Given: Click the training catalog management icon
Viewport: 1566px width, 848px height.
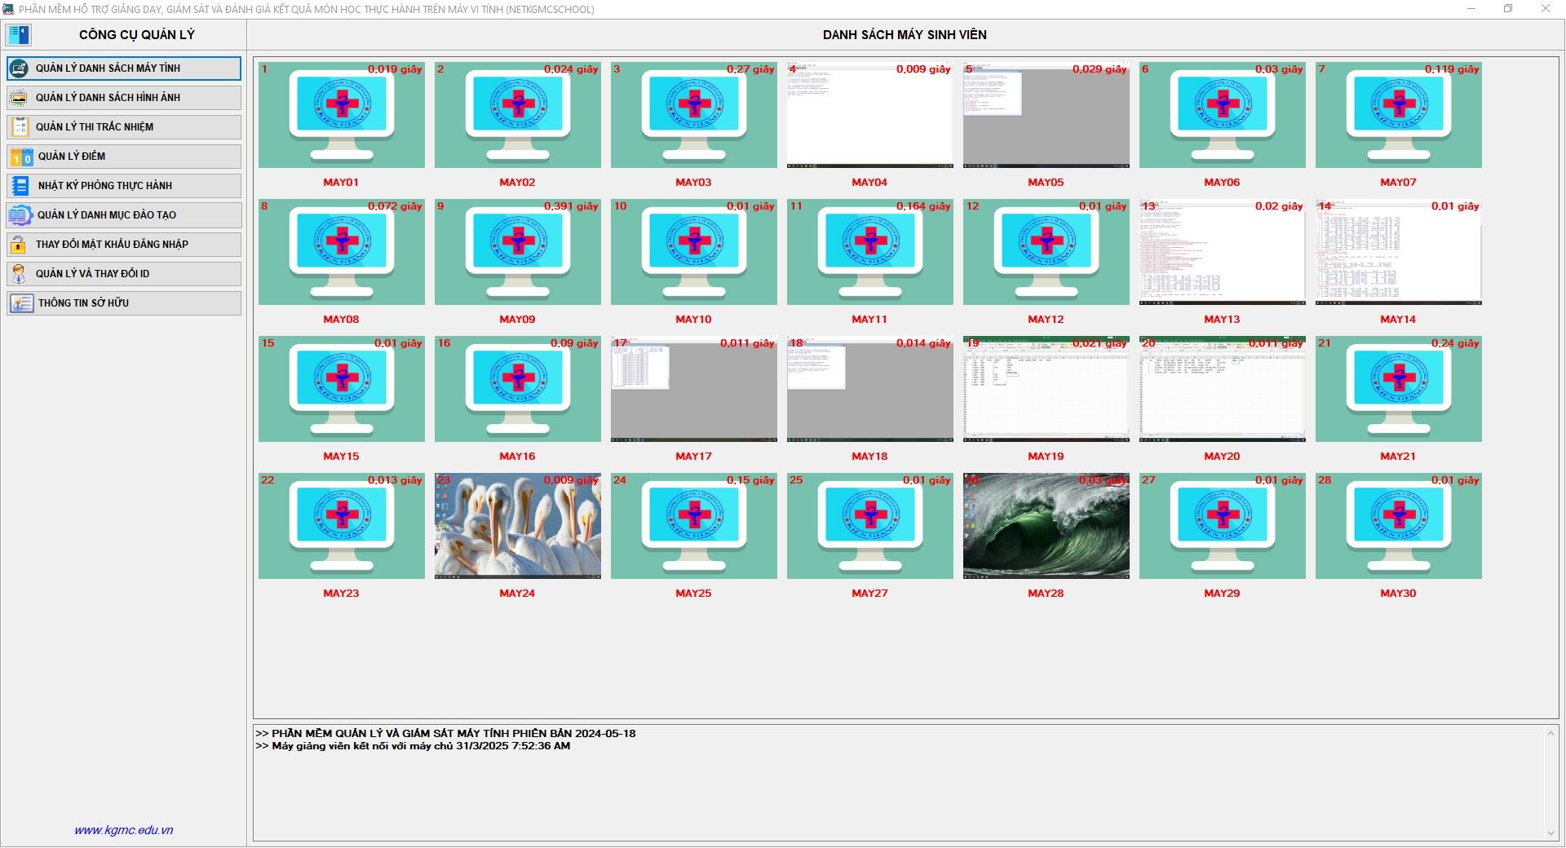Looking at the screenshot, I should 20,215.
